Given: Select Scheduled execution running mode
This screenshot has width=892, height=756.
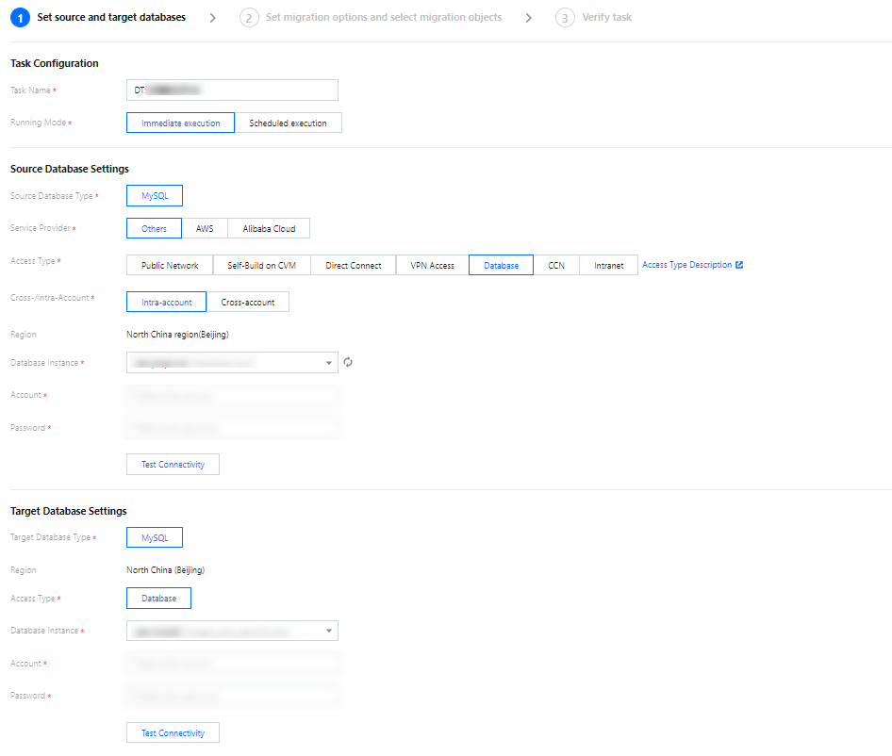Looking at the screenshot, I should 288,123.
